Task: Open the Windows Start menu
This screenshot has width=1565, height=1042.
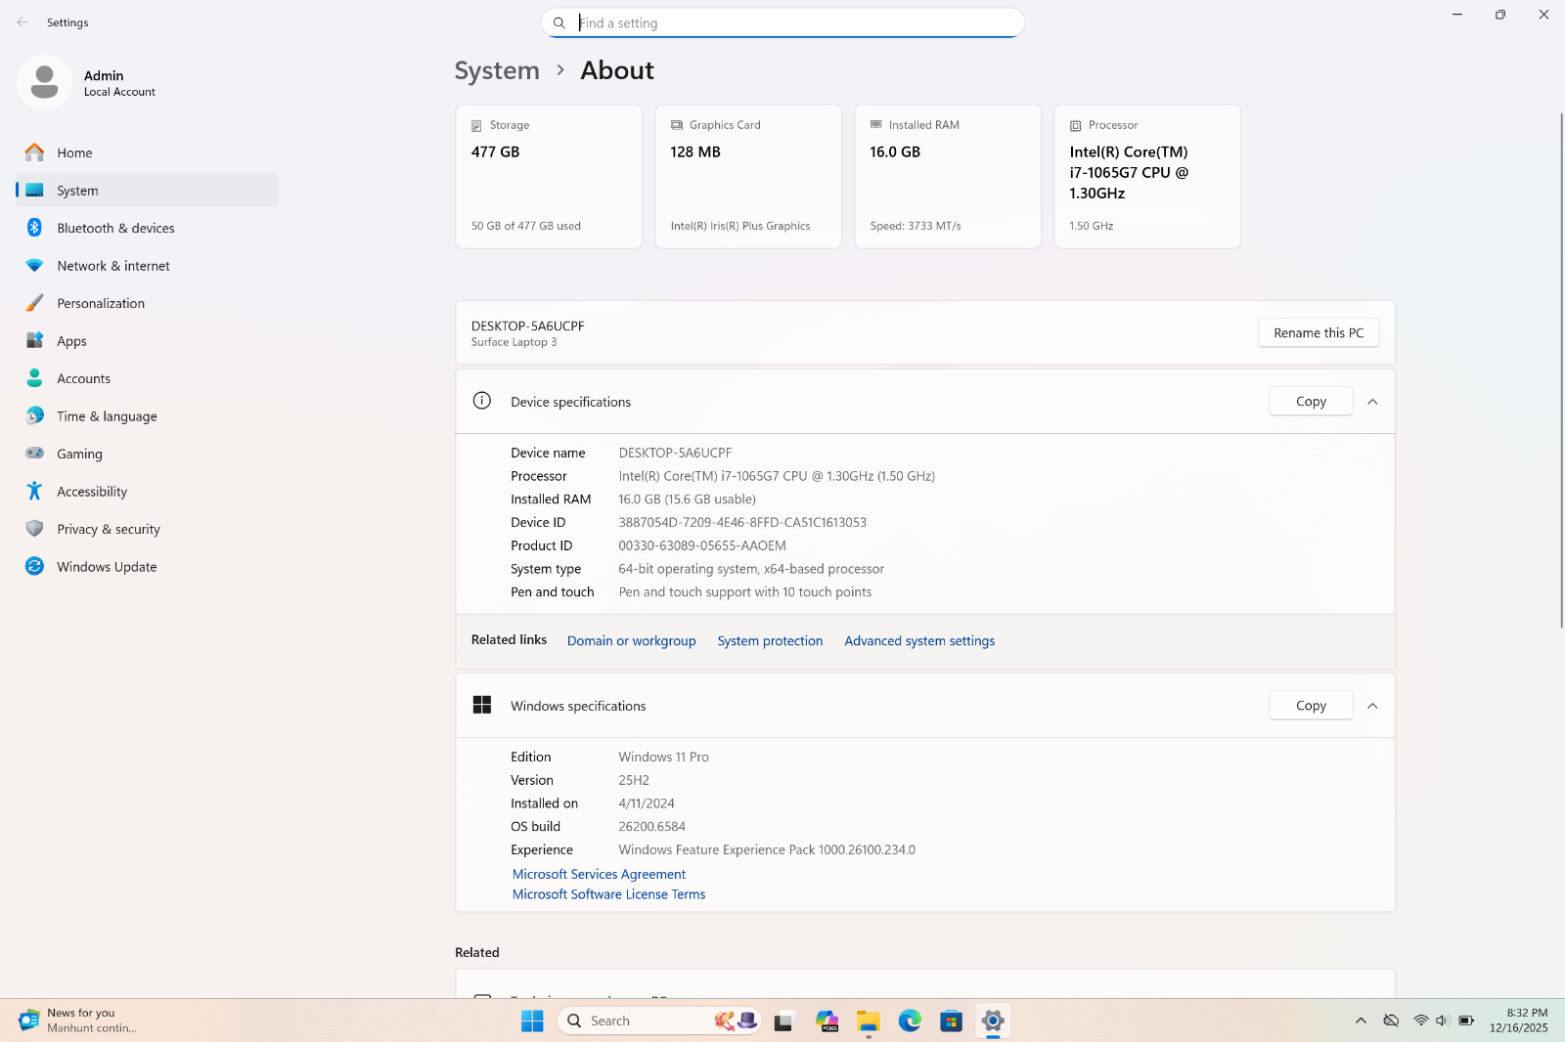Action: pos(532,1020)
